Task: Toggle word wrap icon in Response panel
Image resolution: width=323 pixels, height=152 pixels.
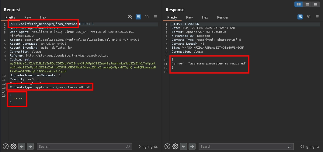Action: [x=300, y=17]
